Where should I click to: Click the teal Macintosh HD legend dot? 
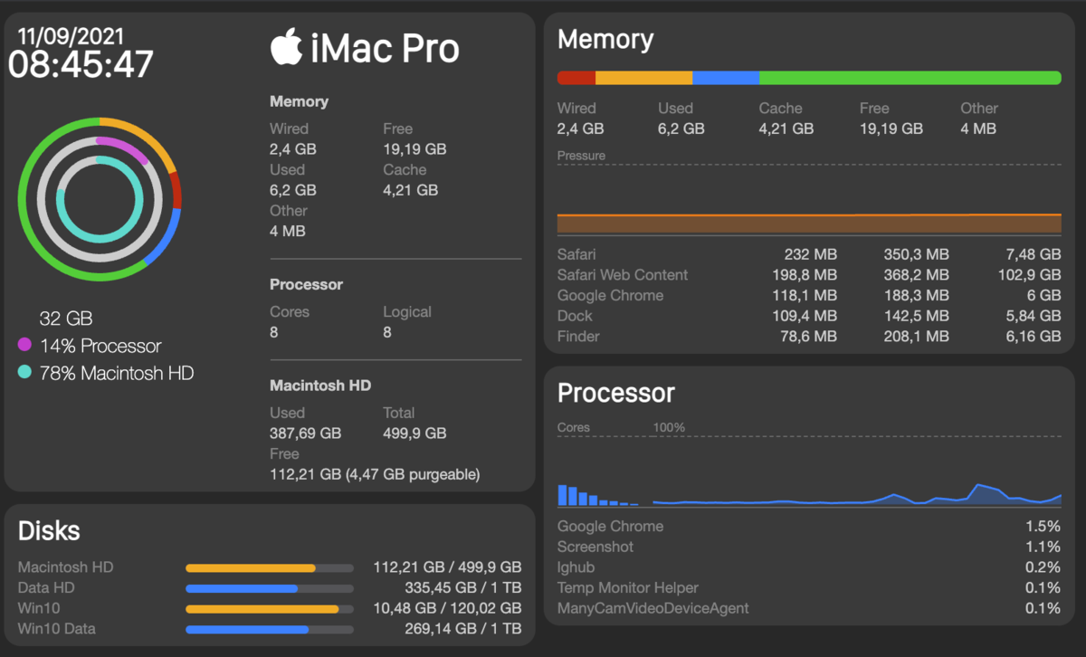point(24,372)
